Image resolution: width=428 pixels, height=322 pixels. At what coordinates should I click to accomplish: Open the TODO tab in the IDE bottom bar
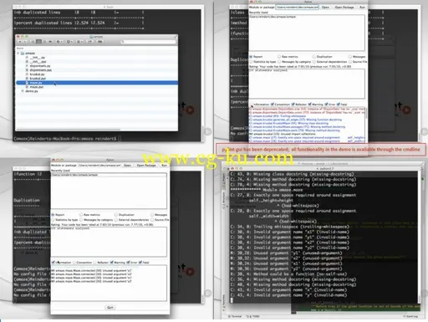point(252,316)
